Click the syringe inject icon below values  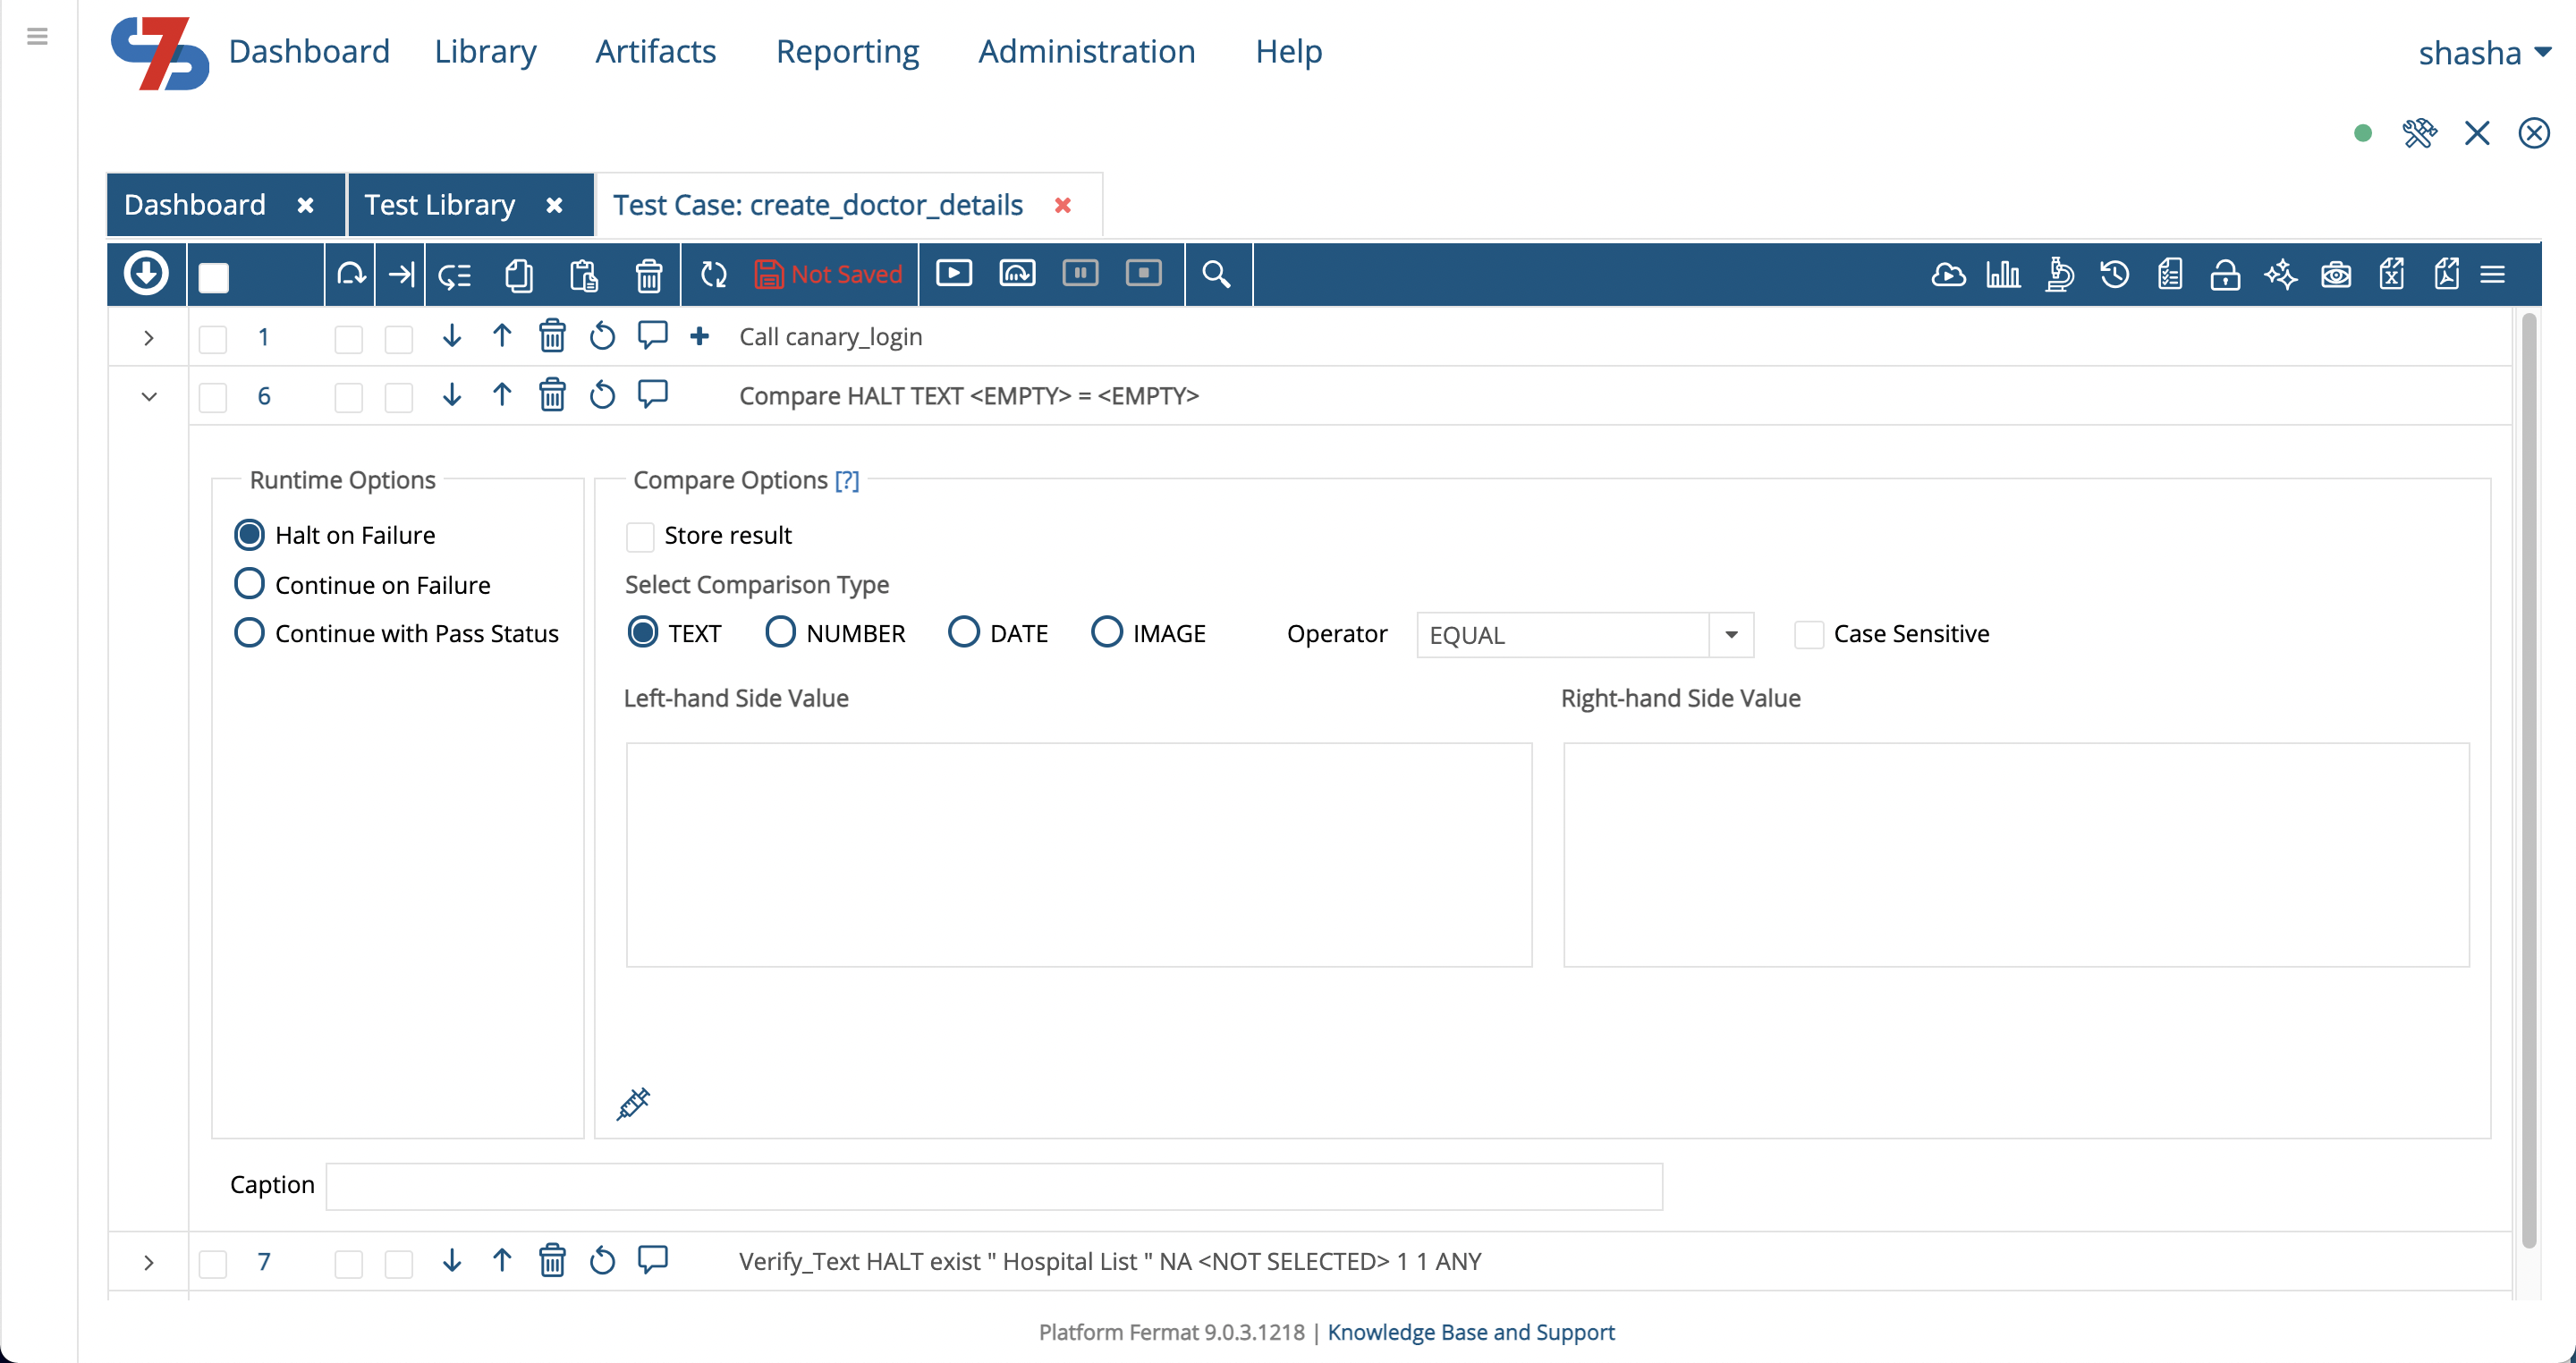click(633, 1103)
